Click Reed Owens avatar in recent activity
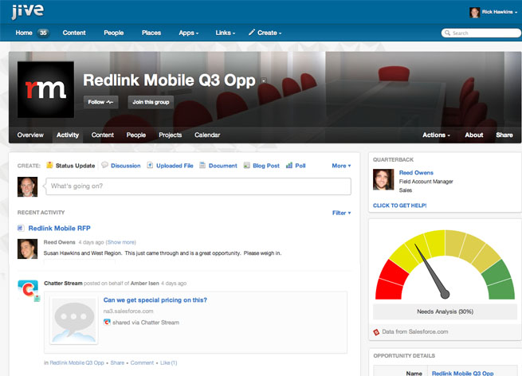 [x=27, y=249]
